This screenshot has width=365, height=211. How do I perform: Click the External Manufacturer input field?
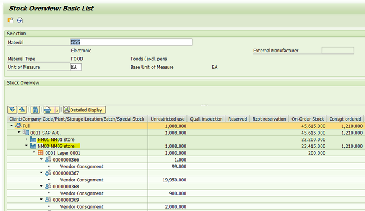tap(338, 51)
